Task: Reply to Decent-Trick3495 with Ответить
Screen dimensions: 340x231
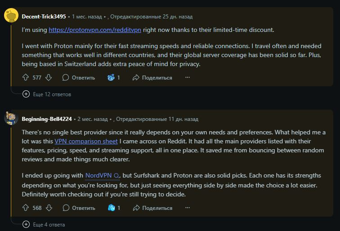Action: pyautogui.click(x=79, y=78)
